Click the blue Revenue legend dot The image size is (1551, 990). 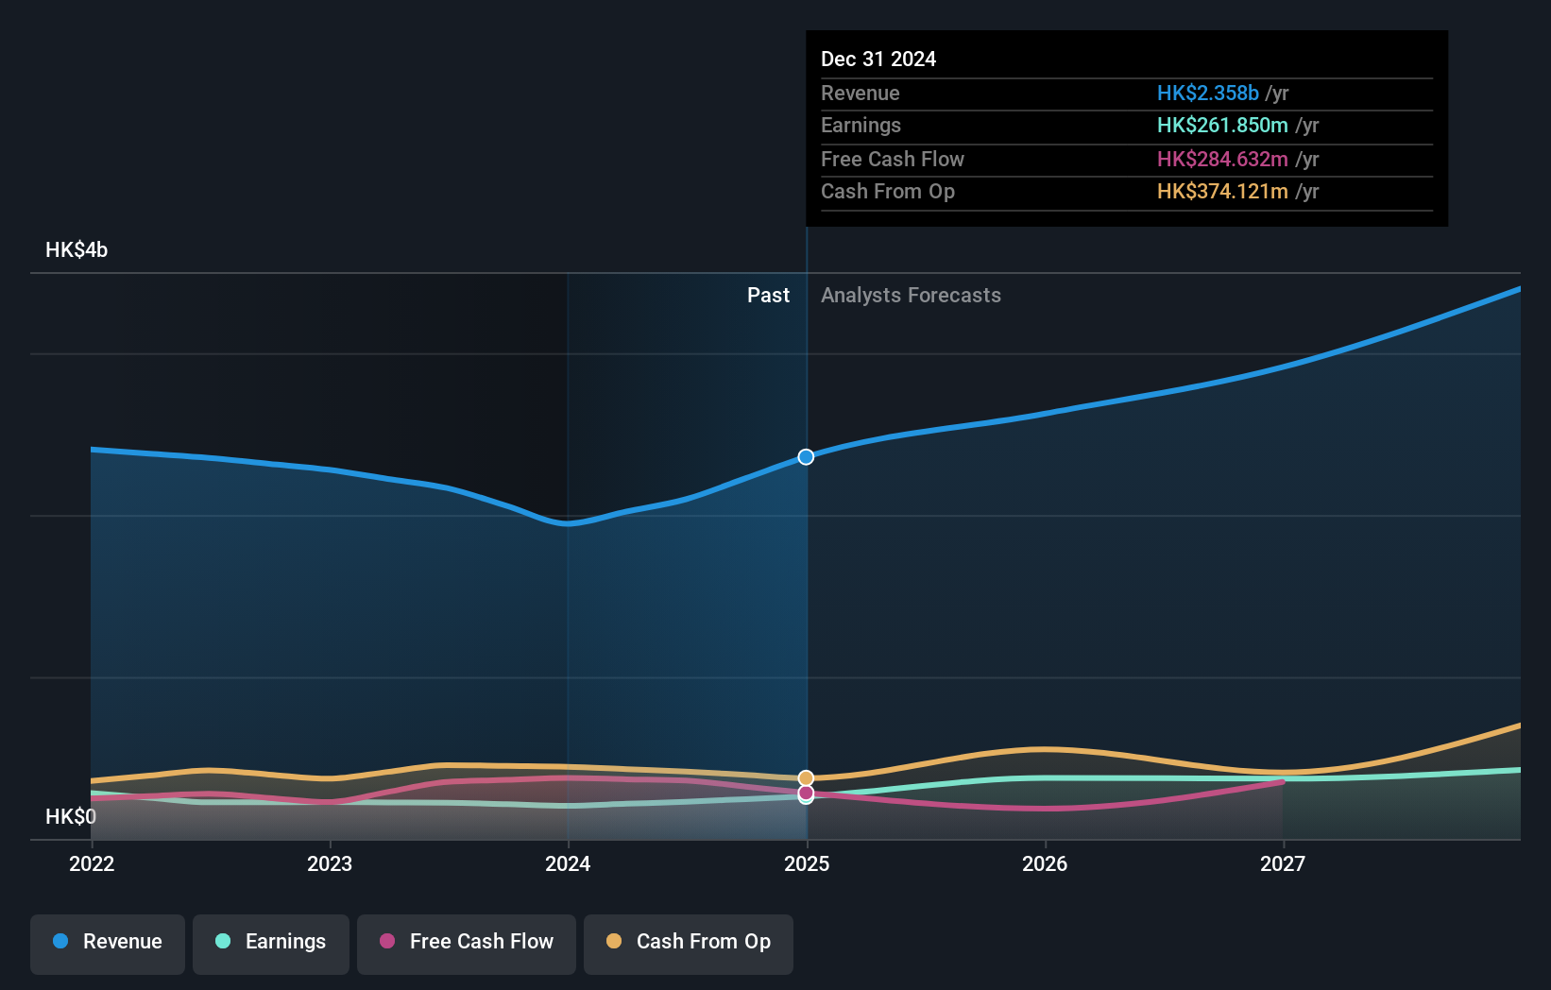60,941
